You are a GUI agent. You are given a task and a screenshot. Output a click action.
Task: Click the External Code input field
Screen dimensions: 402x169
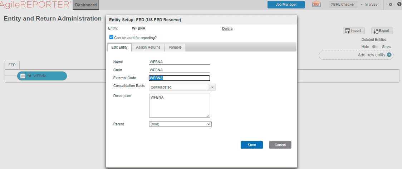pos(180,78)
